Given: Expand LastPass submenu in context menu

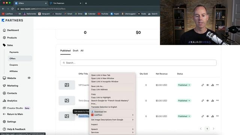Looking at the screenshot, I should [x=112, y=115].
